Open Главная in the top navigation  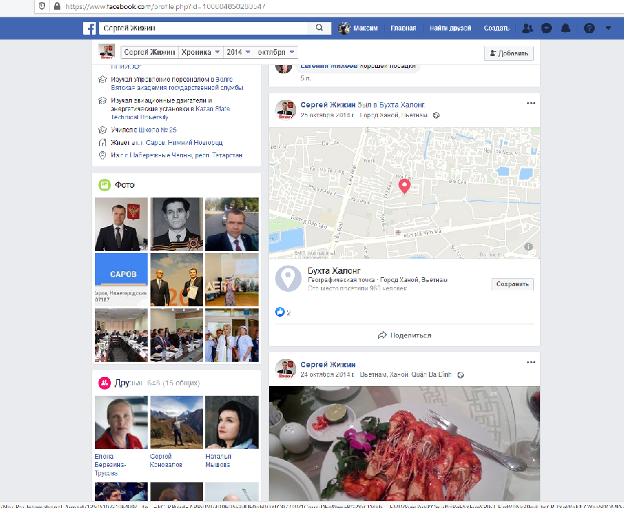pyautogui.click(x=403, y=28)
